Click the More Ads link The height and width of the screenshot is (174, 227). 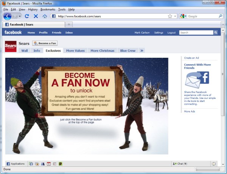(x=190, y=111)
